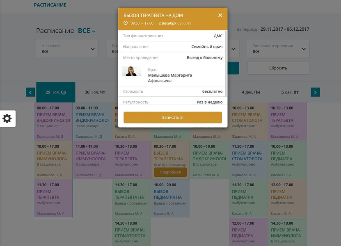Go to previous dates with left arrow
Viewport: 341px width, 246px height.
coord(30,92)
